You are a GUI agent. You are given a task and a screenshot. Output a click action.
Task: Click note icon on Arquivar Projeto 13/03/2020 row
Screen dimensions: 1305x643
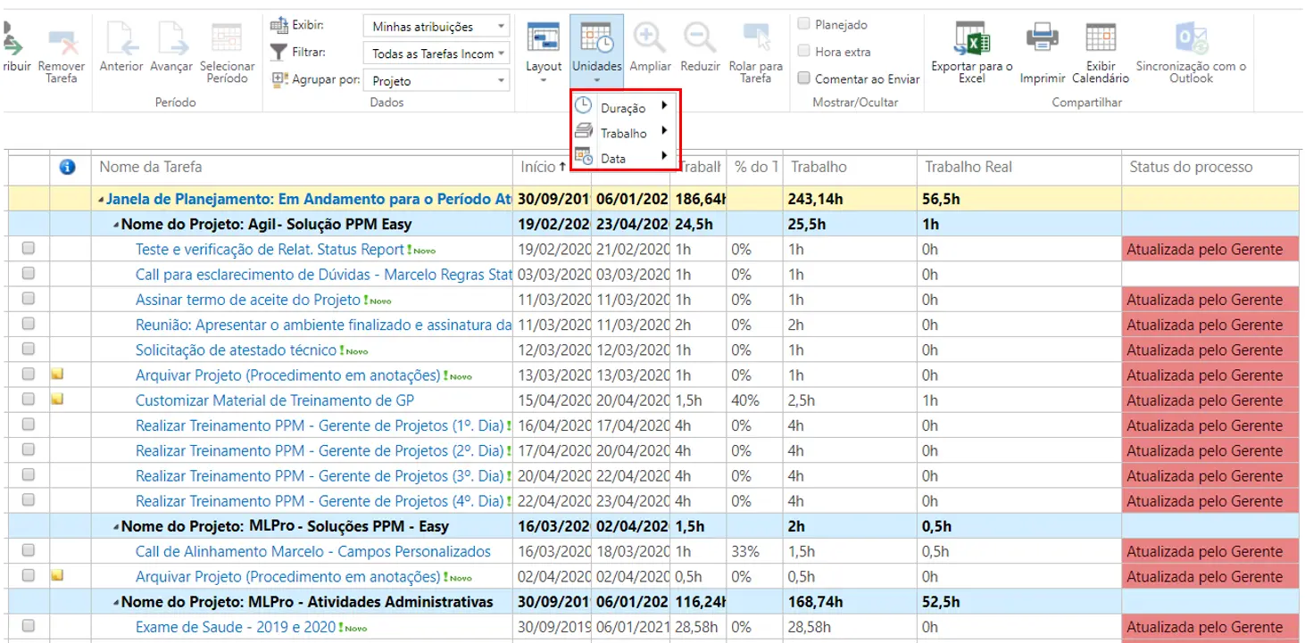pyautogui.click(x=57, y=375)
